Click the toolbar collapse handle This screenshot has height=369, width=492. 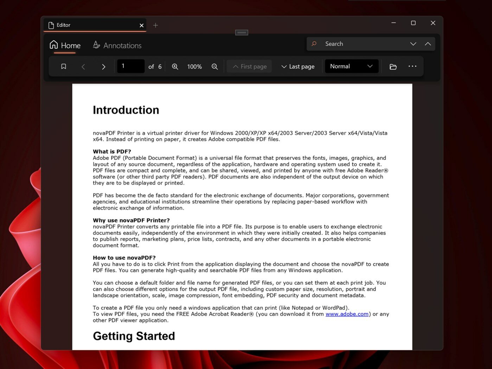point(242,33)
